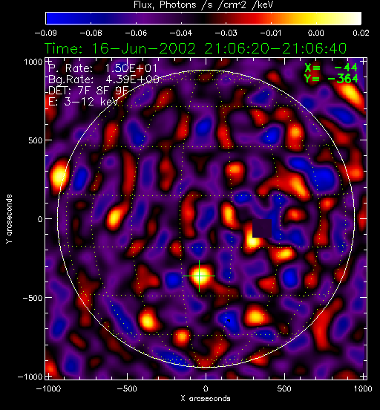Click the DET: 7F 8F 9F label
Image resolution: width=380 pixels, height=410 pixels.
click(x=88, y=91)
